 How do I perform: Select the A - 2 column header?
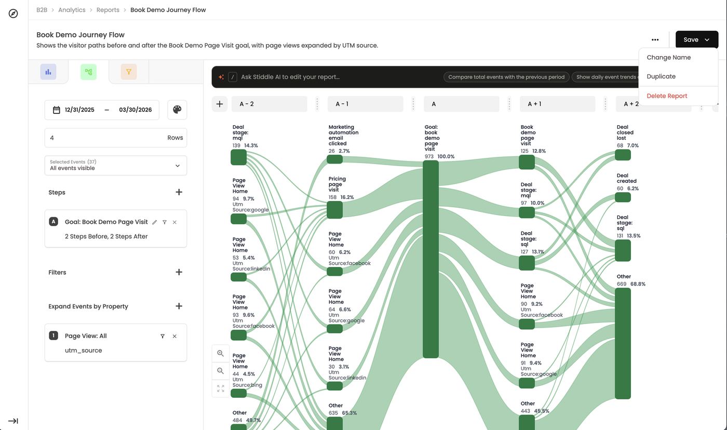coord(270,104)
